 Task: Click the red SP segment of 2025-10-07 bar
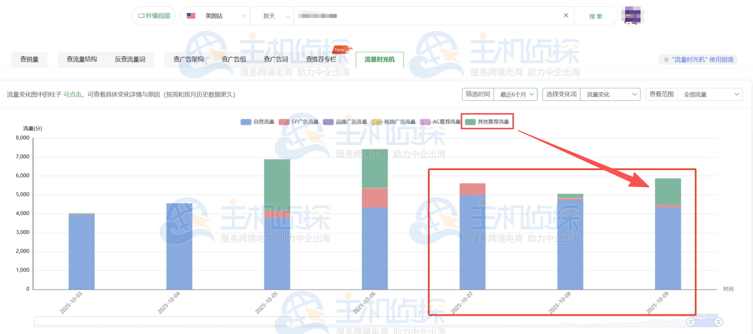pos(472,189)
